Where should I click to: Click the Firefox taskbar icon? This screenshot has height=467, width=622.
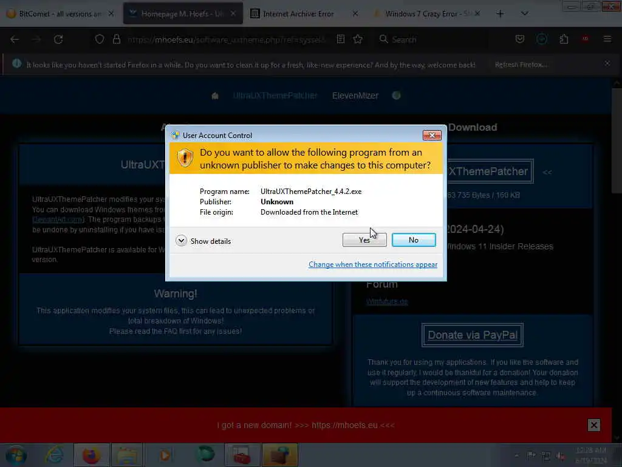[x=91, y=455]
